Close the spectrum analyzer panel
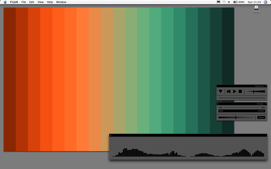The width and height of the screenshot is (271, 169). point(111,135)
